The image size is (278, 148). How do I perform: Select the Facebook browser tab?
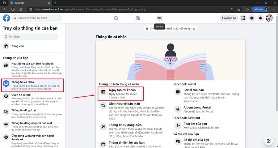(30, 3)
